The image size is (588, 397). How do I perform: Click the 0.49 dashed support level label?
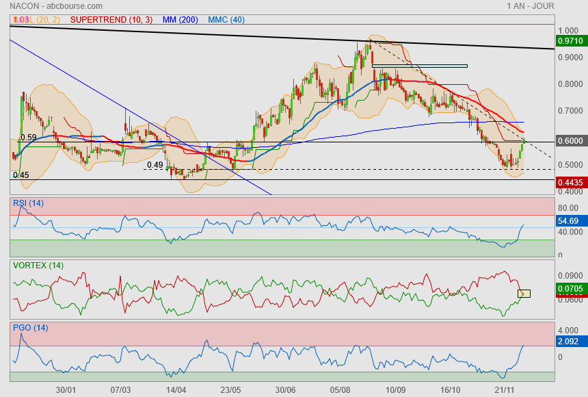[x=155, y=165]
